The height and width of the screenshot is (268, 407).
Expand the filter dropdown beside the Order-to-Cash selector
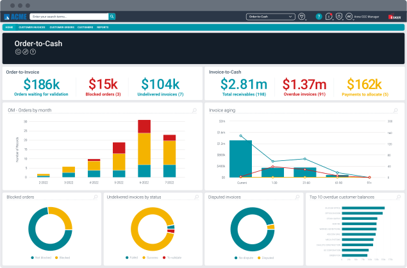pyautogui.click(x=303, y=16)
